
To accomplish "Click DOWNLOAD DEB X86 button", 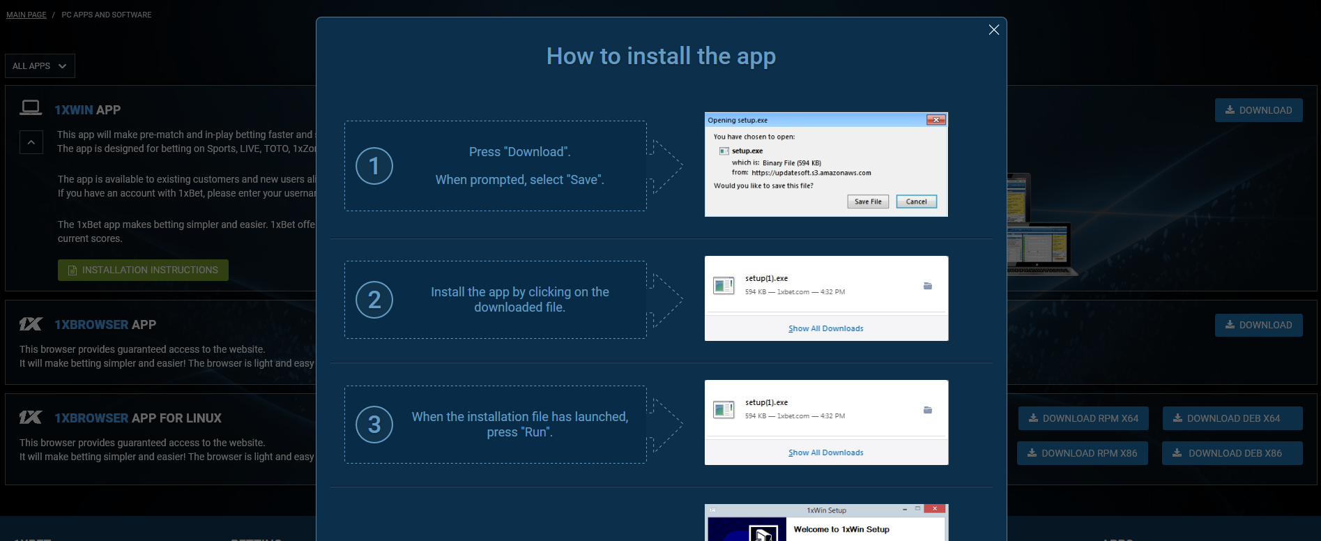I will tap(1232, 453).
